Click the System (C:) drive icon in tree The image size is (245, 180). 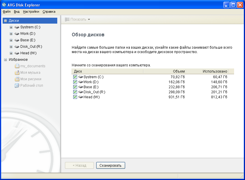pyautogui.click(x=17, y=27)
